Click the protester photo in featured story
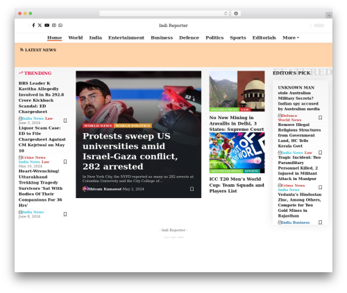Viewport: 347px width, 293px height. [138, 97]
